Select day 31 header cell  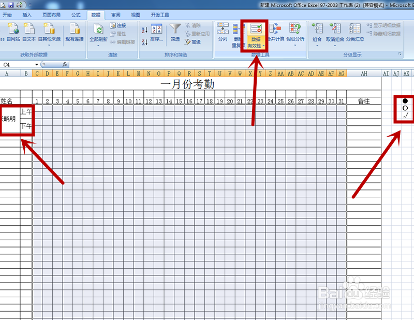(342, 101)
